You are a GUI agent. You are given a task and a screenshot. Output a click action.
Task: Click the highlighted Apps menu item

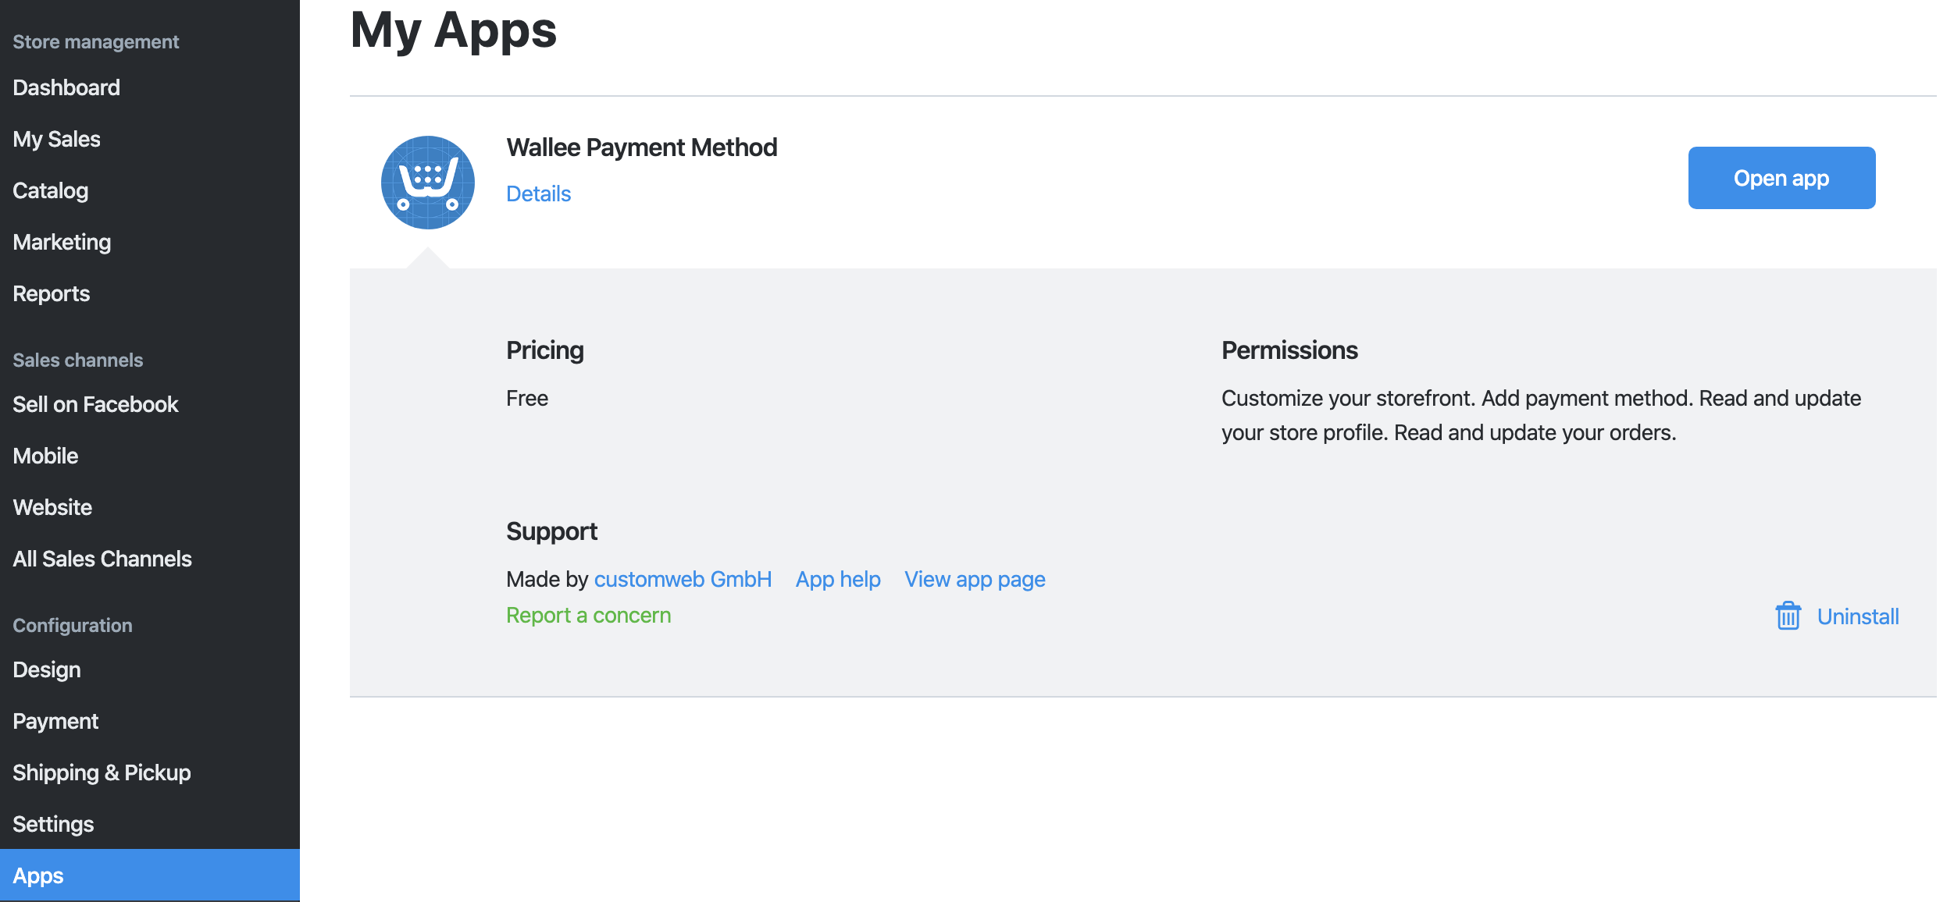click(x=38, y=875)
